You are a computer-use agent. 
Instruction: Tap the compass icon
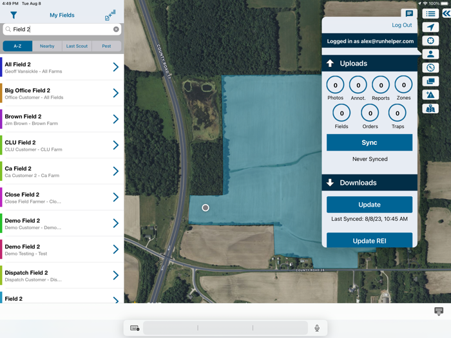(430, 68)
